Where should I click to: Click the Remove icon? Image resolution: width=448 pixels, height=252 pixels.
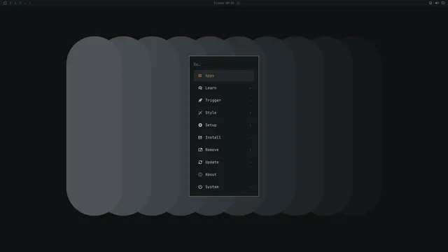(200, 150)
